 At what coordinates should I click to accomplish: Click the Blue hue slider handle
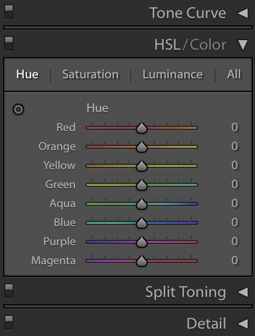click(142, 223)
